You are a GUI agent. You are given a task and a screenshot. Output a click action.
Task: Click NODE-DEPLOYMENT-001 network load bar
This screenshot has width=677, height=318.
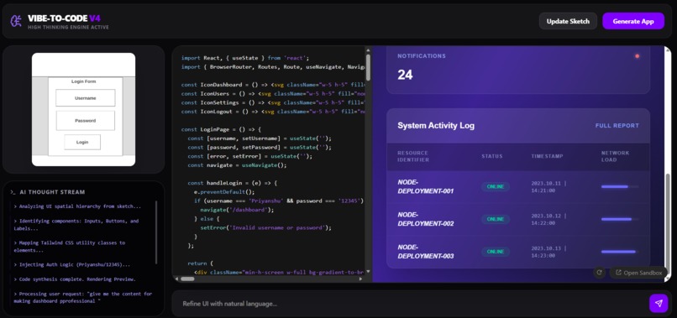(x=620, y=186)
